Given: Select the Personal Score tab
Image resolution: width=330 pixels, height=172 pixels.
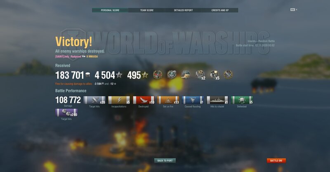Looking at the screenshot, I should coord(110,10).
